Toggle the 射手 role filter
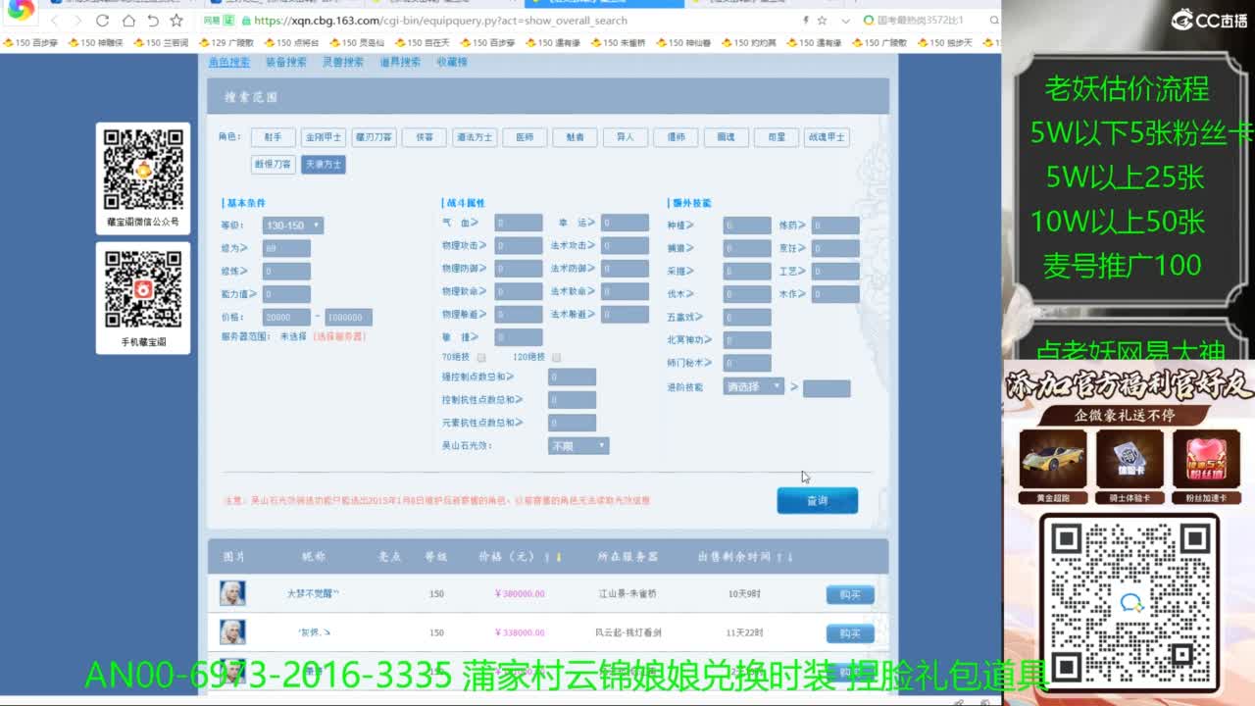Screen dimensions: 1255x706 [x=273, y=137]
